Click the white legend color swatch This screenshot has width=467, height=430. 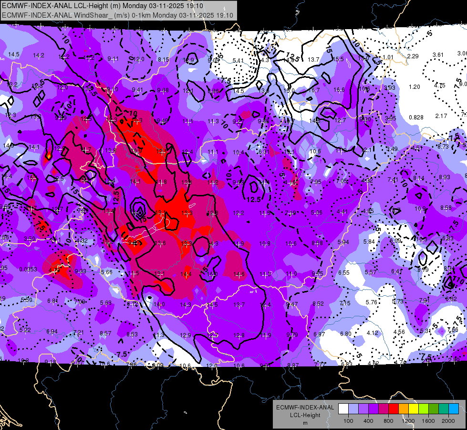[x=343, y=409]
